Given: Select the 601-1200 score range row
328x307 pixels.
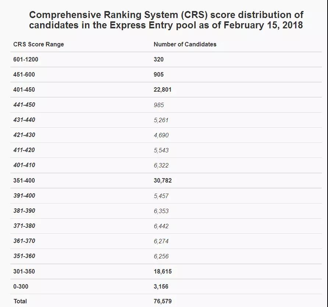Looking at the screenshot, I should point(26,59).
